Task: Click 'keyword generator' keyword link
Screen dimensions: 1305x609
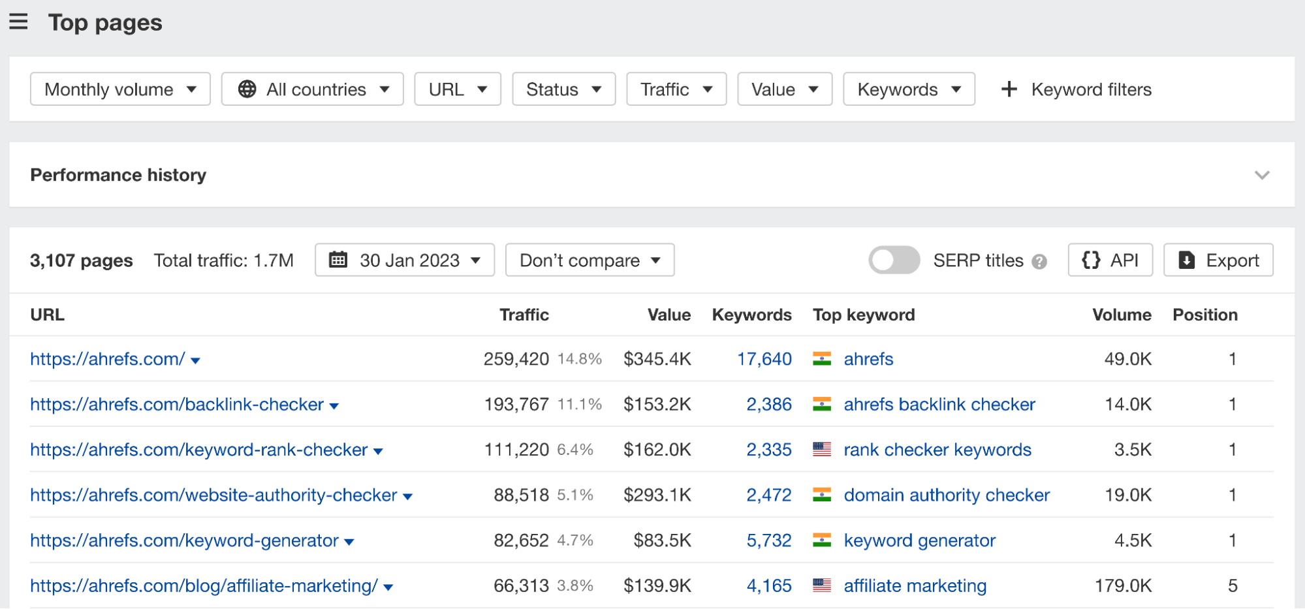Action: [920, 540]
